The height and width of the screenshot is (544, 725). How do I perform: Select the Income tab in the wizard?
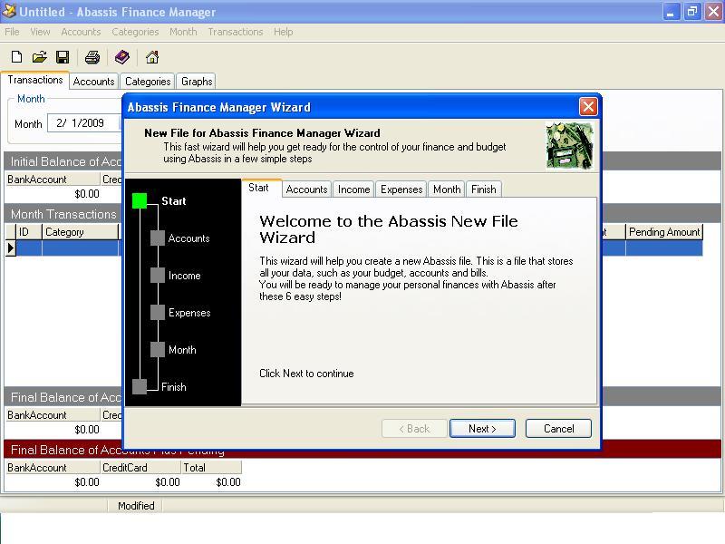coord(353,189)
